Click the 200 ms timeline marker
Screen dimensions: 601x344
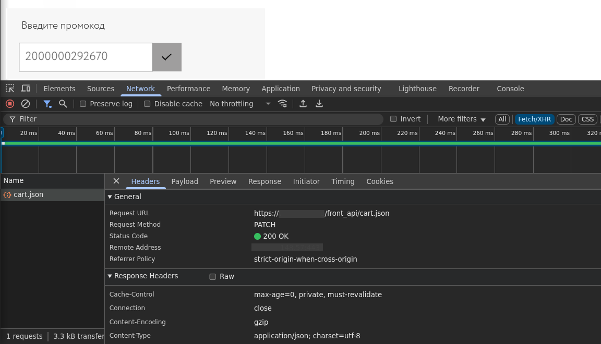click(369, 133)
